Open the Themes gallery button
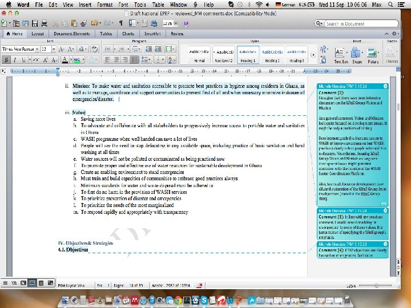Image resolution: width=411 pixels, height=308 pixels. click(392, 56)
